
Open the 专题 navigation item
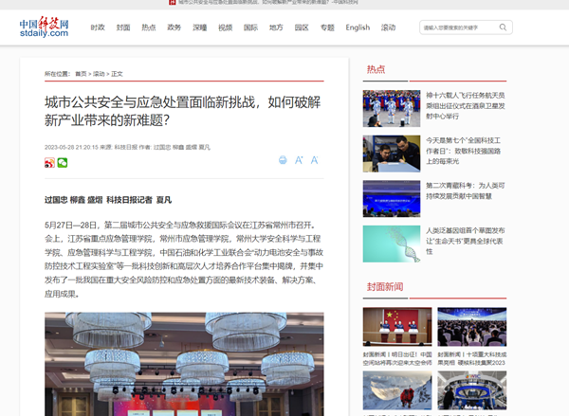click(327, 27)
